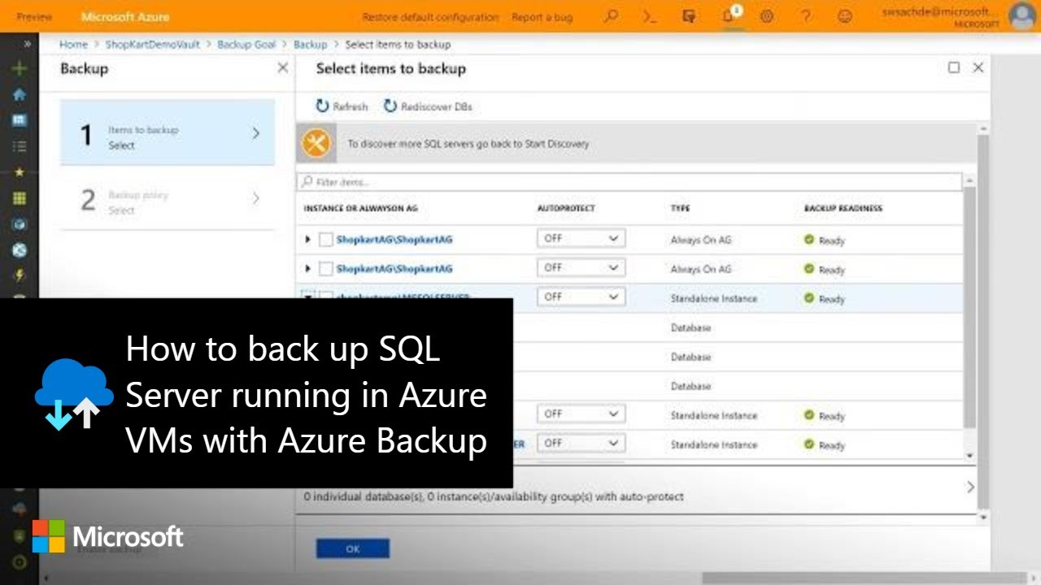Screen dimensions: 1041x585
Task: Open the Help question mark icon
Action: pyautogui.click(x=805, y=16)
